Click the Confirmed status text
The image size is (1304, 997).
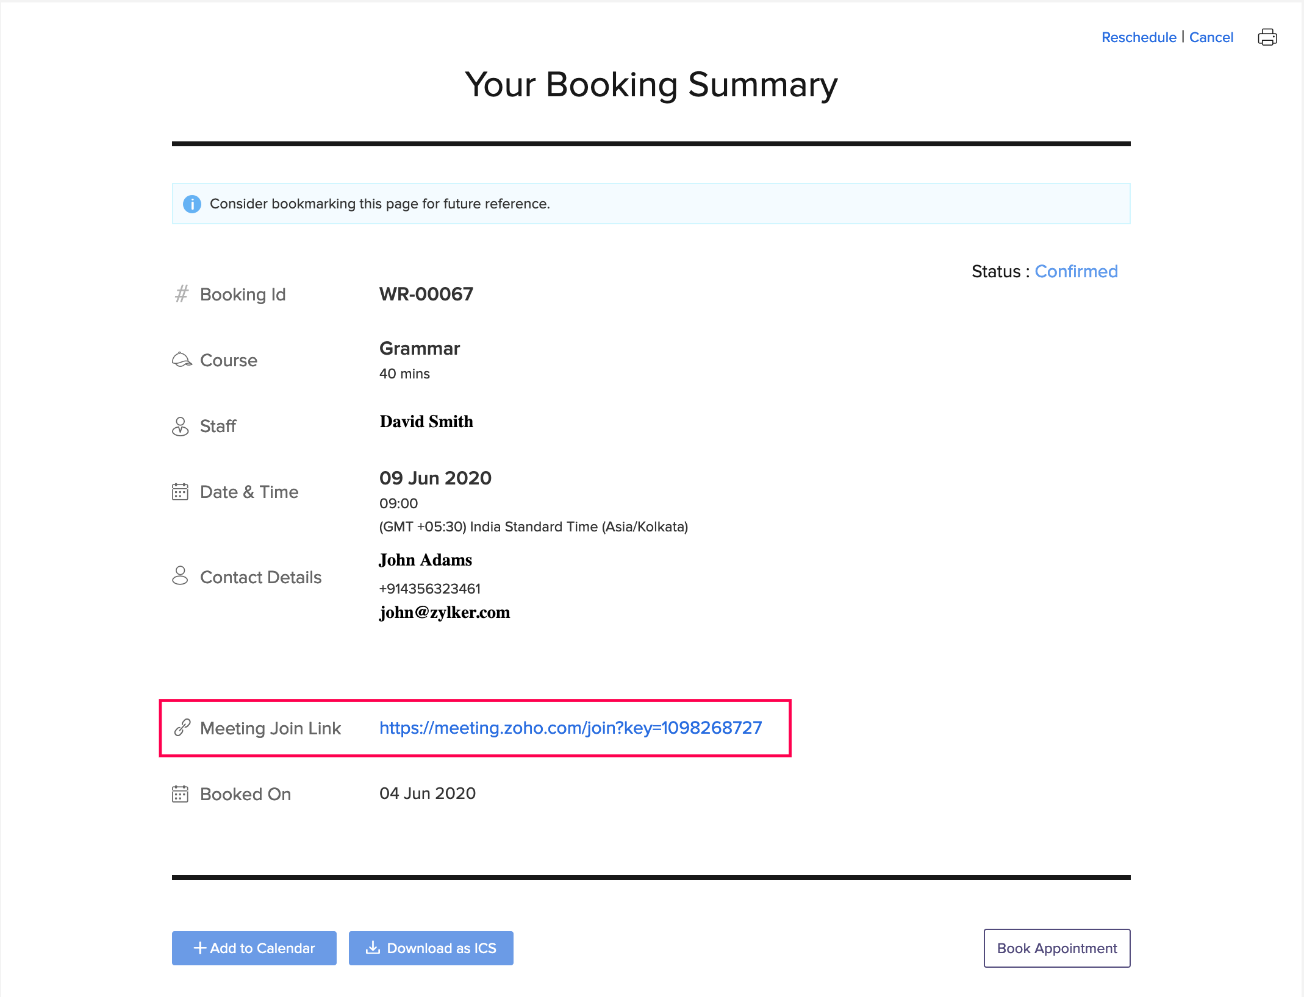tap(1076, 272)
